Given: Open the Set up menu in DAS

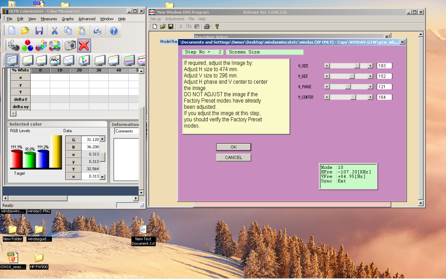Looking at the screenshot, I should tap(156, 19).
